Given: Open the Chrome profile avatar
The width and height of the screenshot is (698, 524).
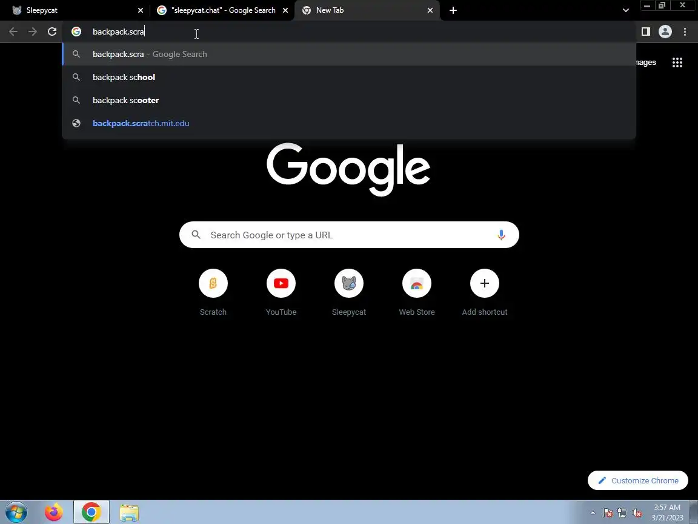Looking at the screenshot, I should pos(665,31).
